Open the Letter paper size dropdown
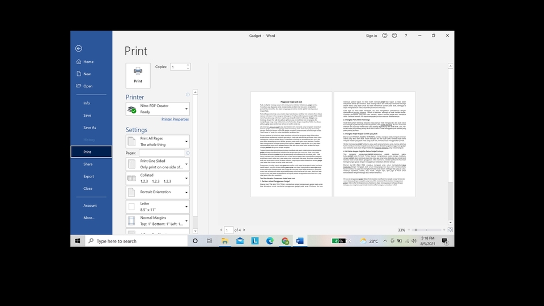 coord(158,206)
